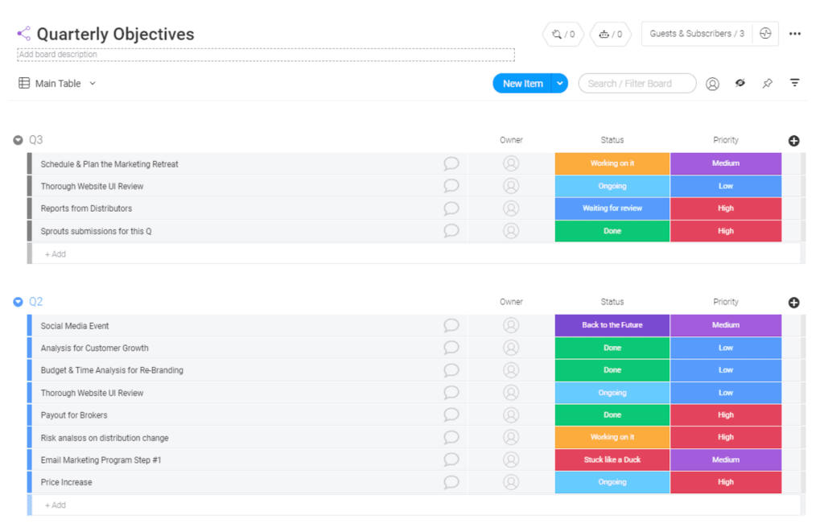The height and width of the screenshot is (532, 824).
Task: Click the Add board description field
Action: (266, 54)
